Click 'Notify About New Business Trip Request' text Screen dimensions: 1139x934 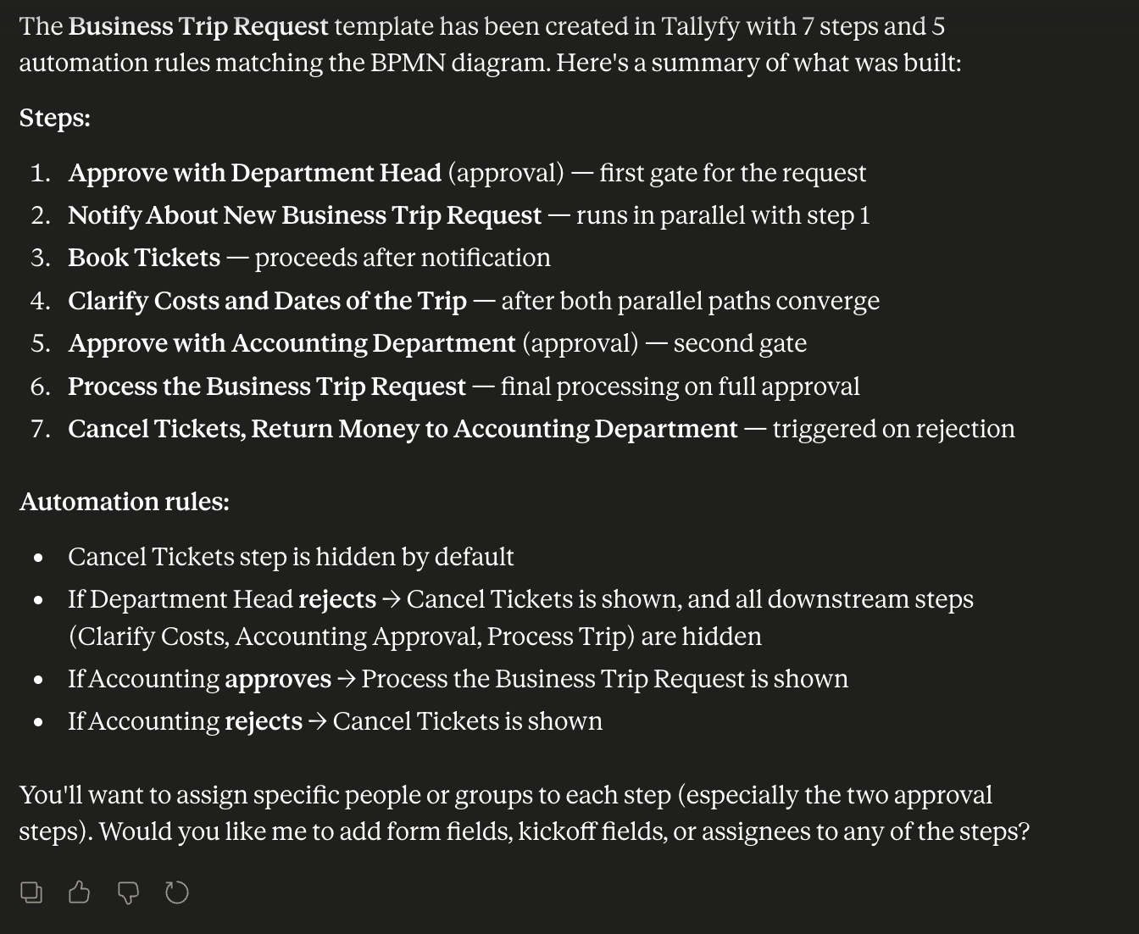[x=305, y=215]
